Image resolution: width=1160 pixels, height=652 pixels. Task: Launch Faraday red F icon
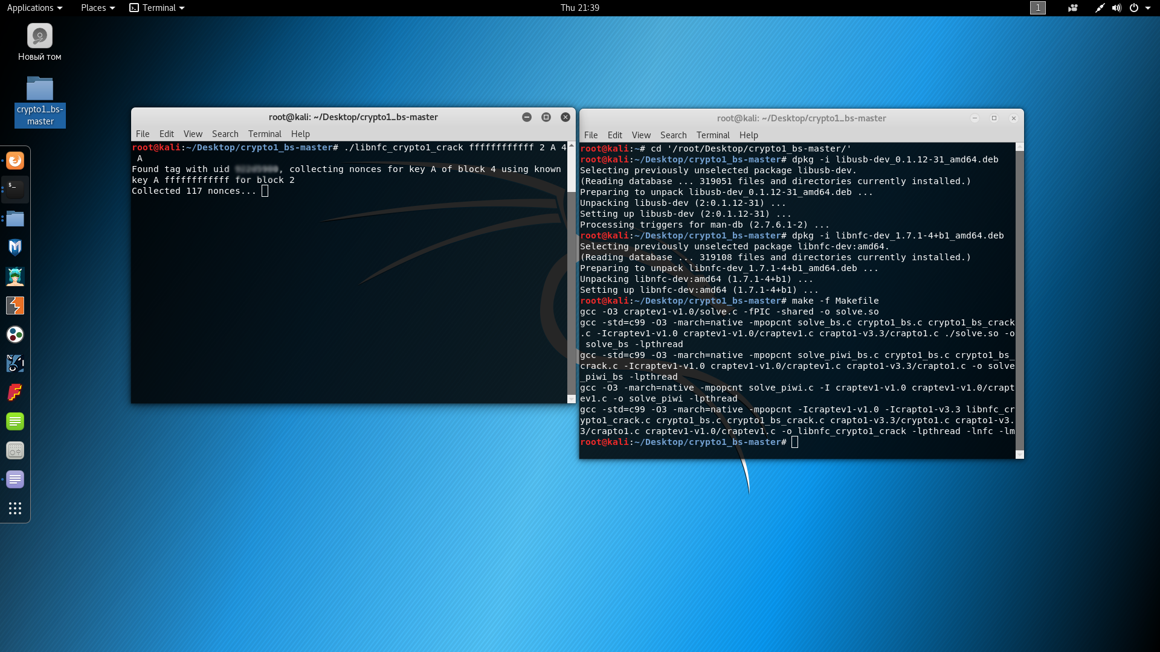(x=15, y=392)
